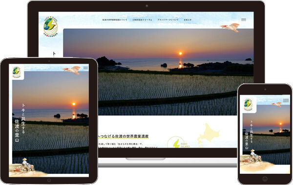Open the 佐渡の世界農業遺産について menu item
Image resolution: width=293 pixels, height=185 pixels.
pyautogui.click(x=115, y=20)
